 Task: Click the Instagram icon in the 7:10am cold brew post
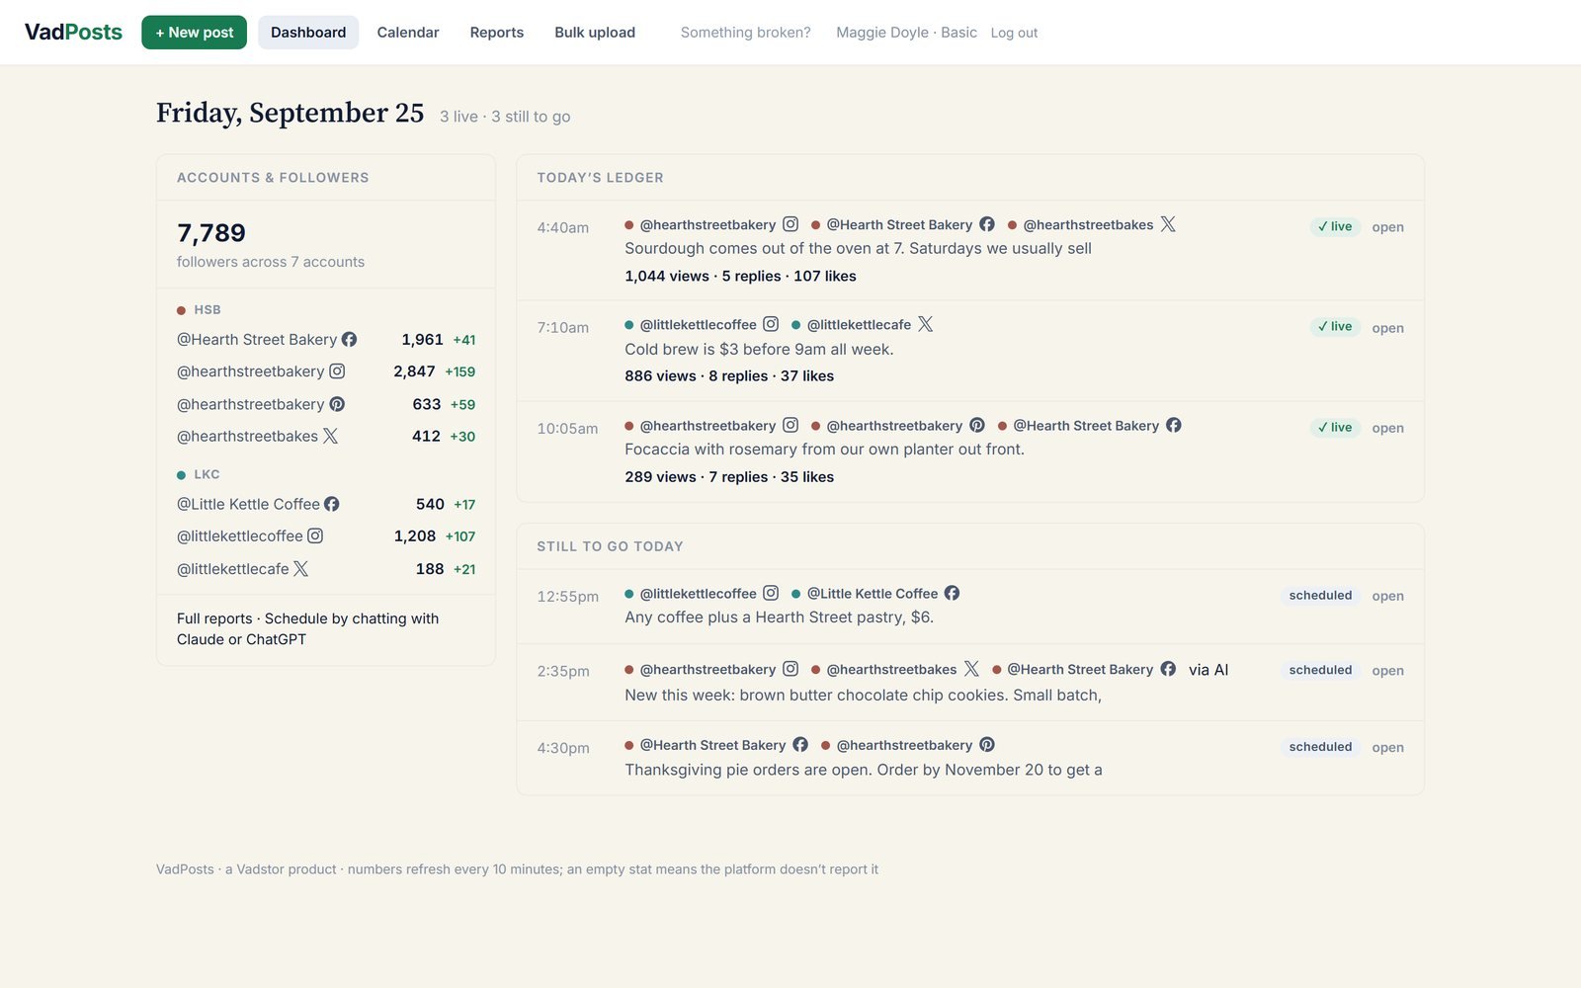coord(771,324)
